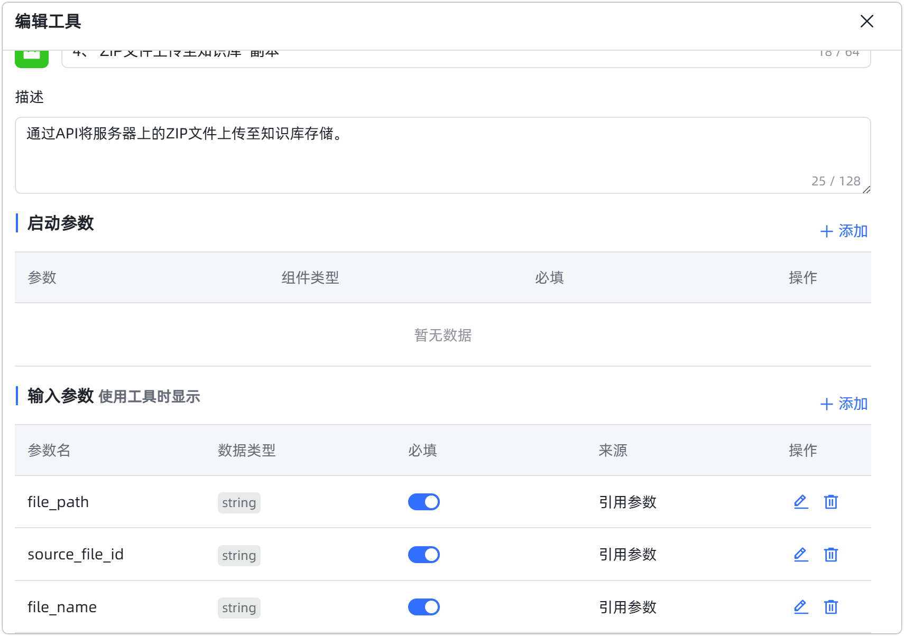
Task: Add a new 输入参数 entry
Action: 844,404
